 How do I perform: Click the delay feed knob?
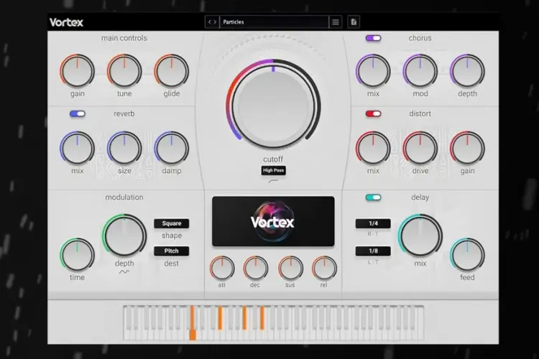(467, 255)
